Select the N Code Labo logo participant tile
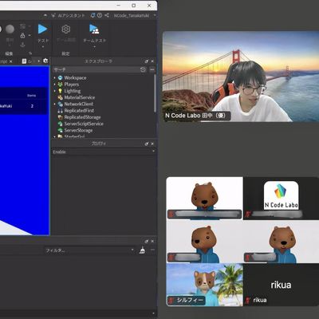The width and height of the screenshot is (319, 319). click(282, 199)
